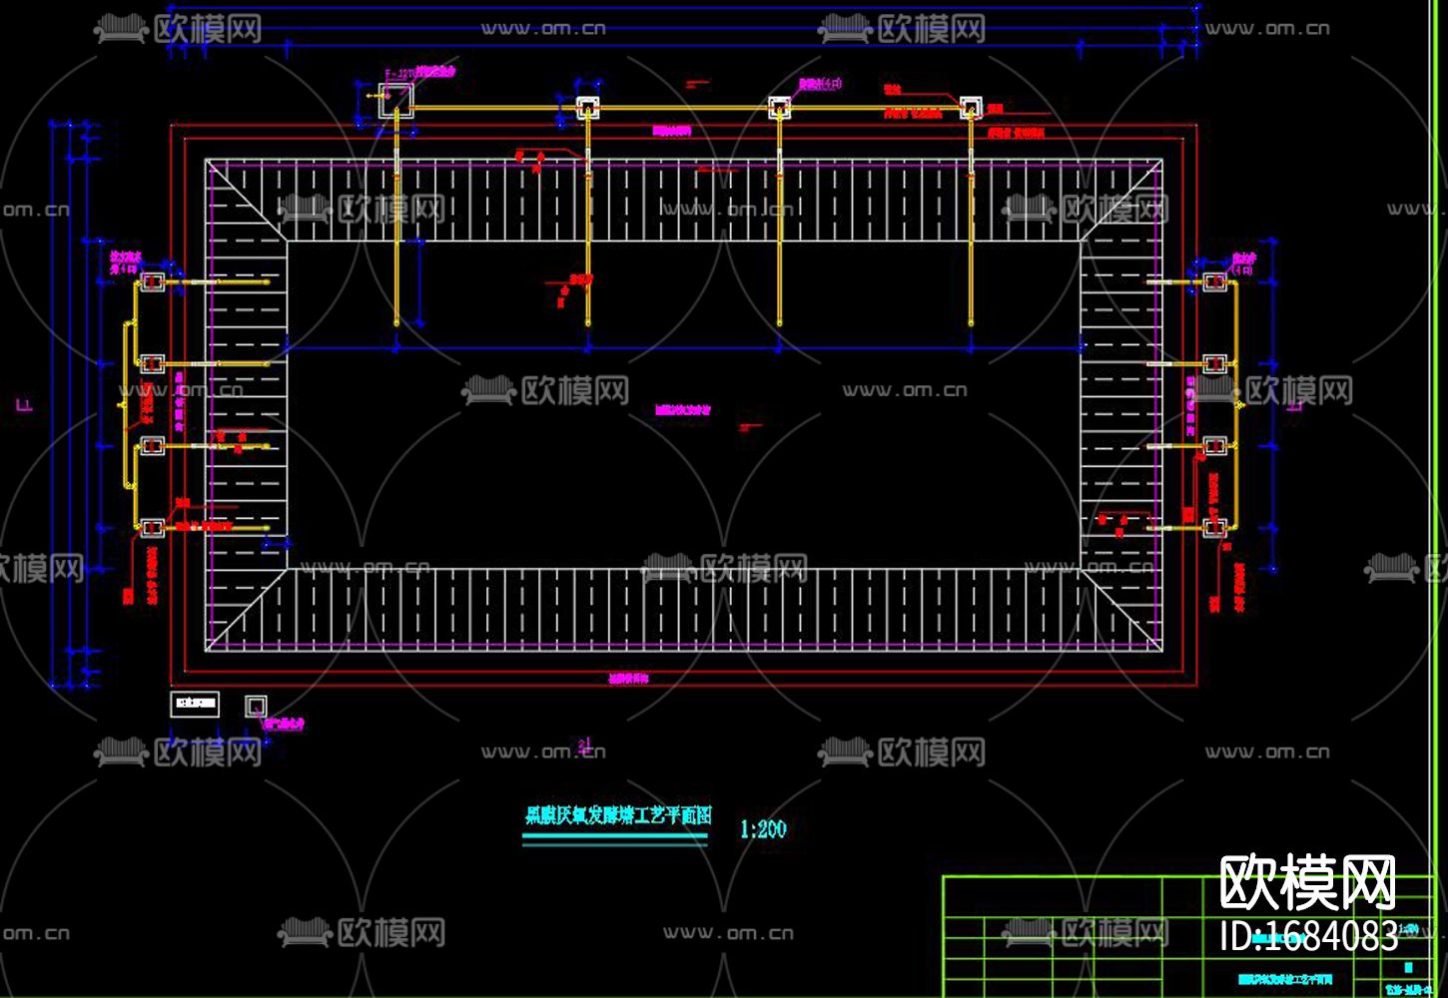Image resolution: width=1448 pixels, height=998 pixels.
Task: Select the green title block table
Action: tap(1193, 936)
